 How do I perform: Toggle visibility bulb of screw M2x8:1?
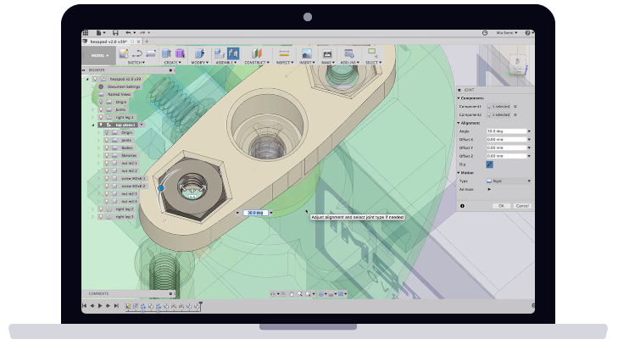click(107, 178)
